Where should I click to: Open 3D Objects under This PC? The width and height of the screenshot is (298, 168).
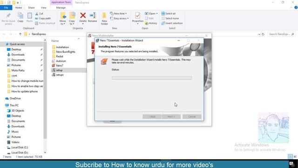coord(15,111)
